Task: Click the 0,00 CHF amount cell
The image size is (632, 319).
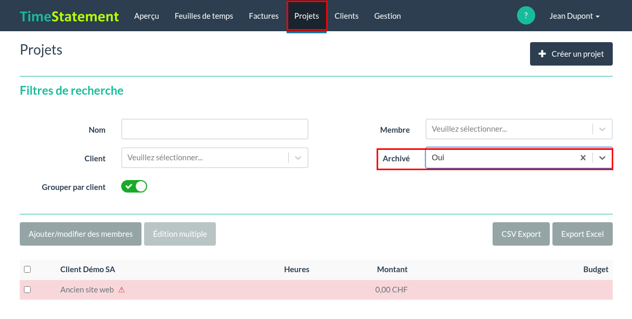Action: pos(391,290)
